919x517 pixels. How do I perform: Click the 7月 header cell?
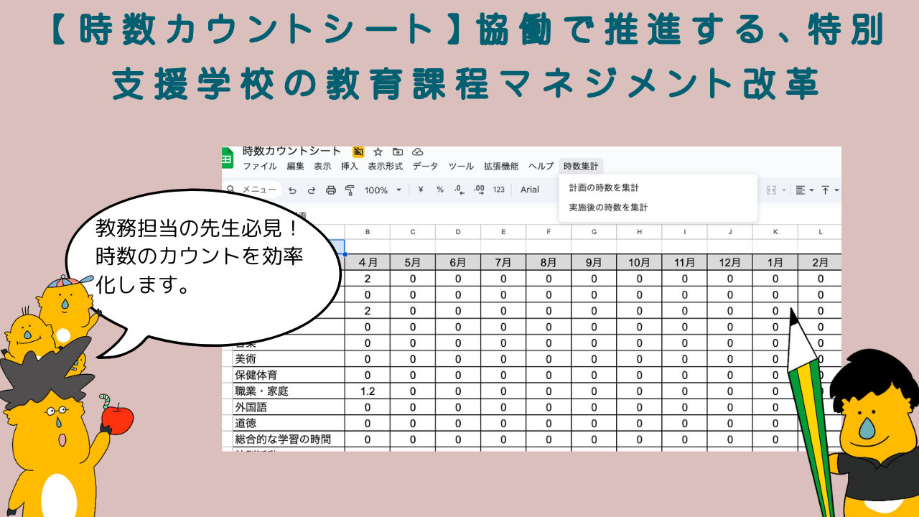(x=503, y=262)
